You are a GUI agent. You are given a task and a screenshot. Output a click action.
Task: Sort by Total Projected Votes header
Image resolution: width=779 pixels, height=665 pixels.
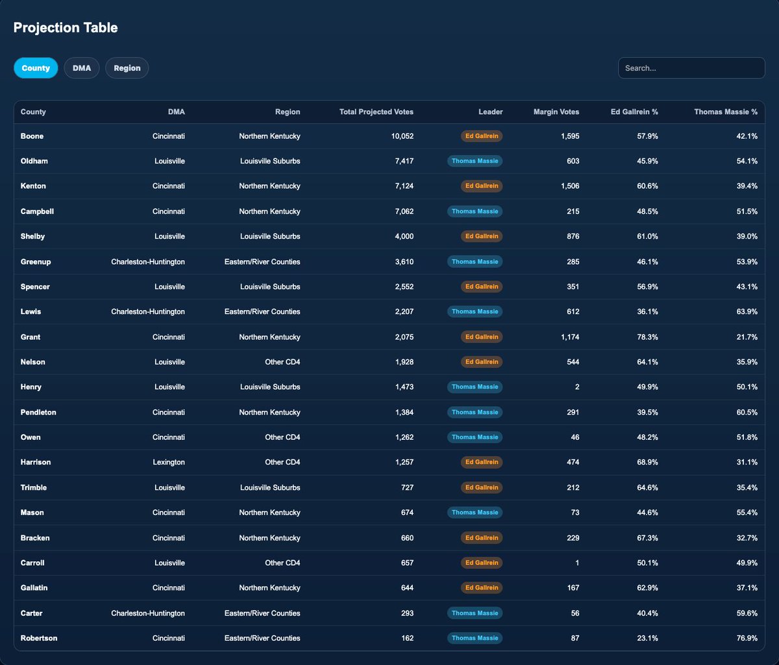377,112
